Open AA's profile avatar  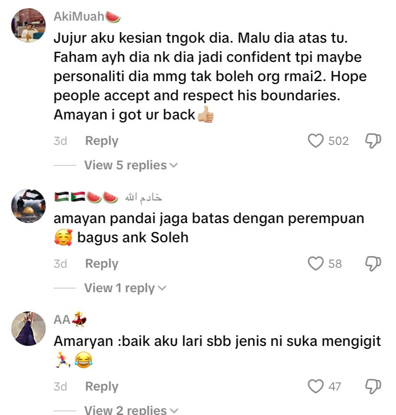pyautogui.click(x=29, y=329)
